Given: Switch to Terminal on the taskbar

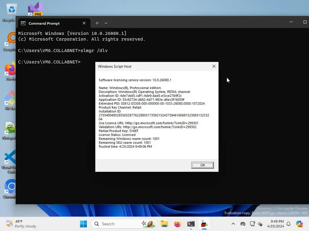Looking at the screenshot, I should (191, 224).
